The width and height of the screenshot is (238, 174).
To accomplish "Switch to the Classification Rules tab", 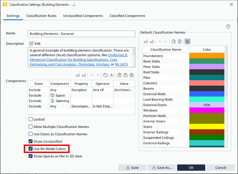I will pos(41,16).
